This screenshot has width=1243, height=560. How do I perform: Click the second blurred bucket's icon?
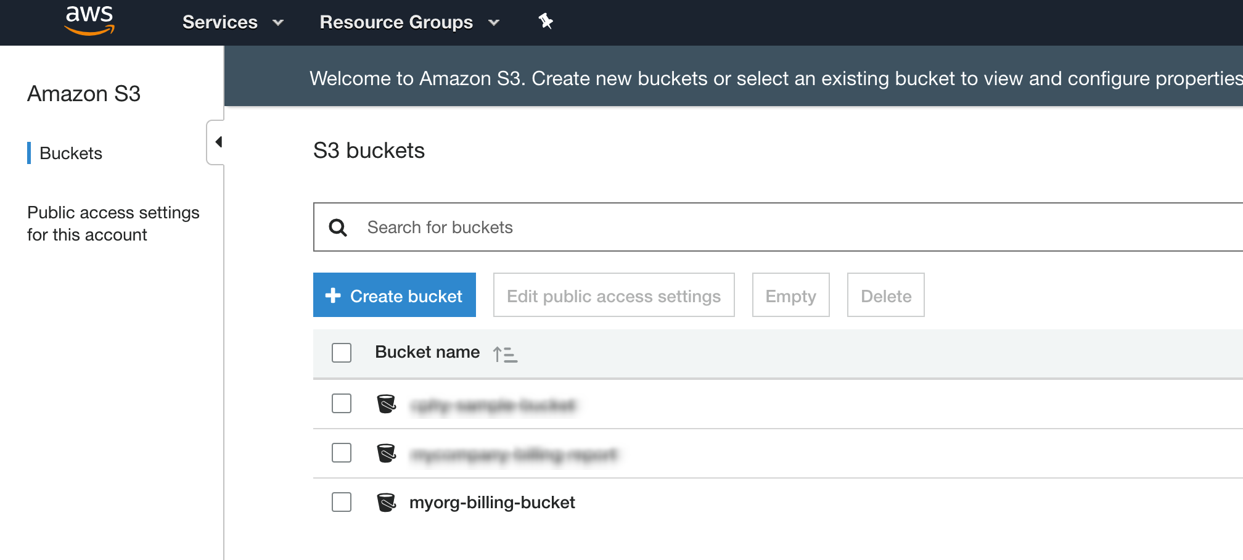click(386, 453)
